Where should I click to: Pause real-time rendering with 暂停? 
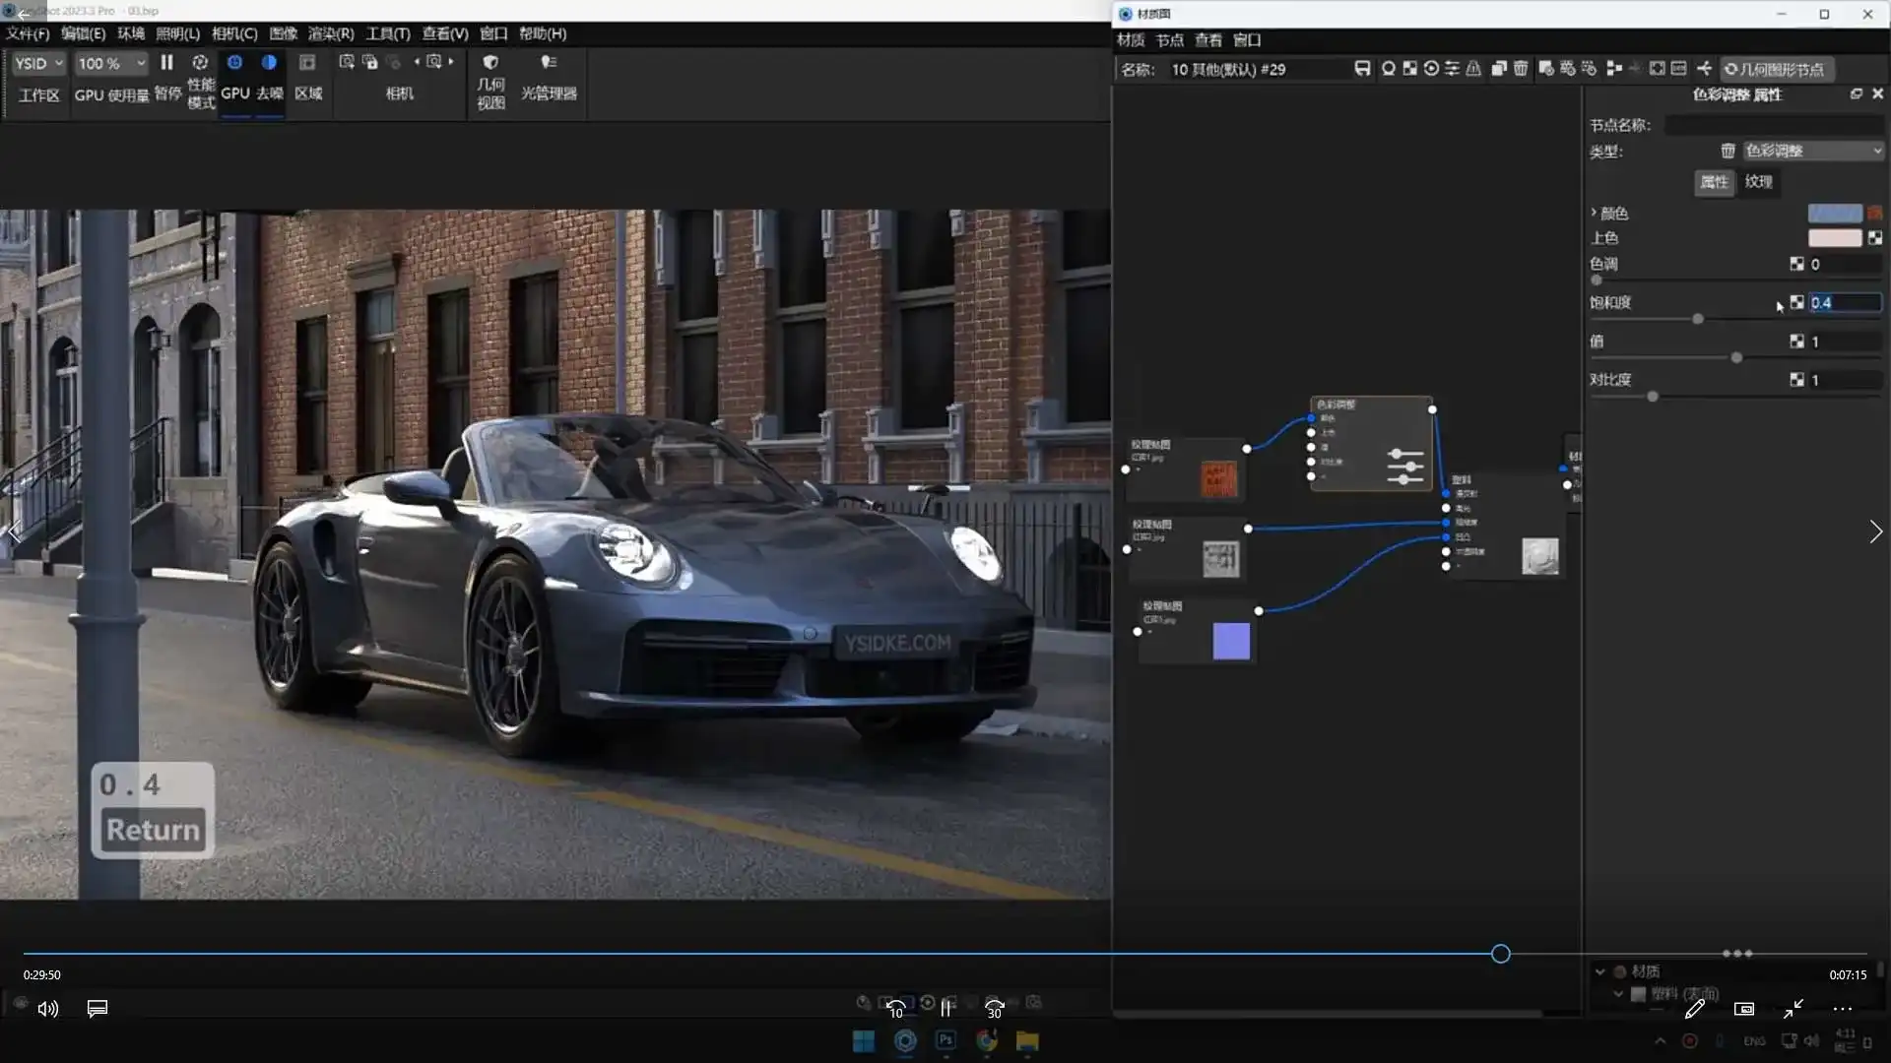[166, 63]
